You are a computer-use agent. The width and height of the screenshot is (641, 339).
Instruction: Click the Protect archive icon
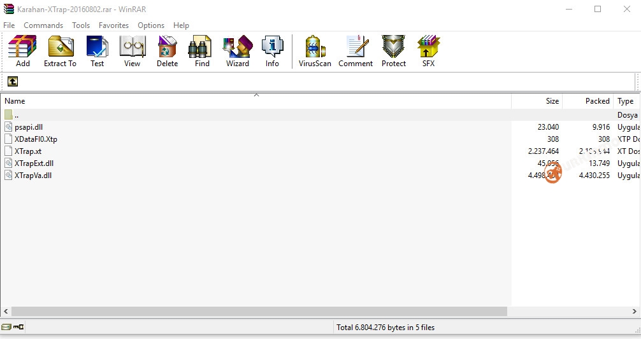coord(393,46)
